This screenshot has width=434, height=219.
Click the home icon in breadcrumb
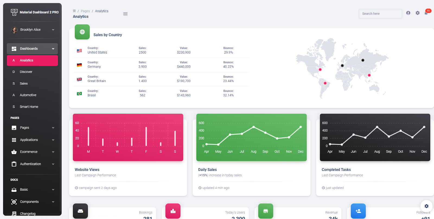point(74,11)
